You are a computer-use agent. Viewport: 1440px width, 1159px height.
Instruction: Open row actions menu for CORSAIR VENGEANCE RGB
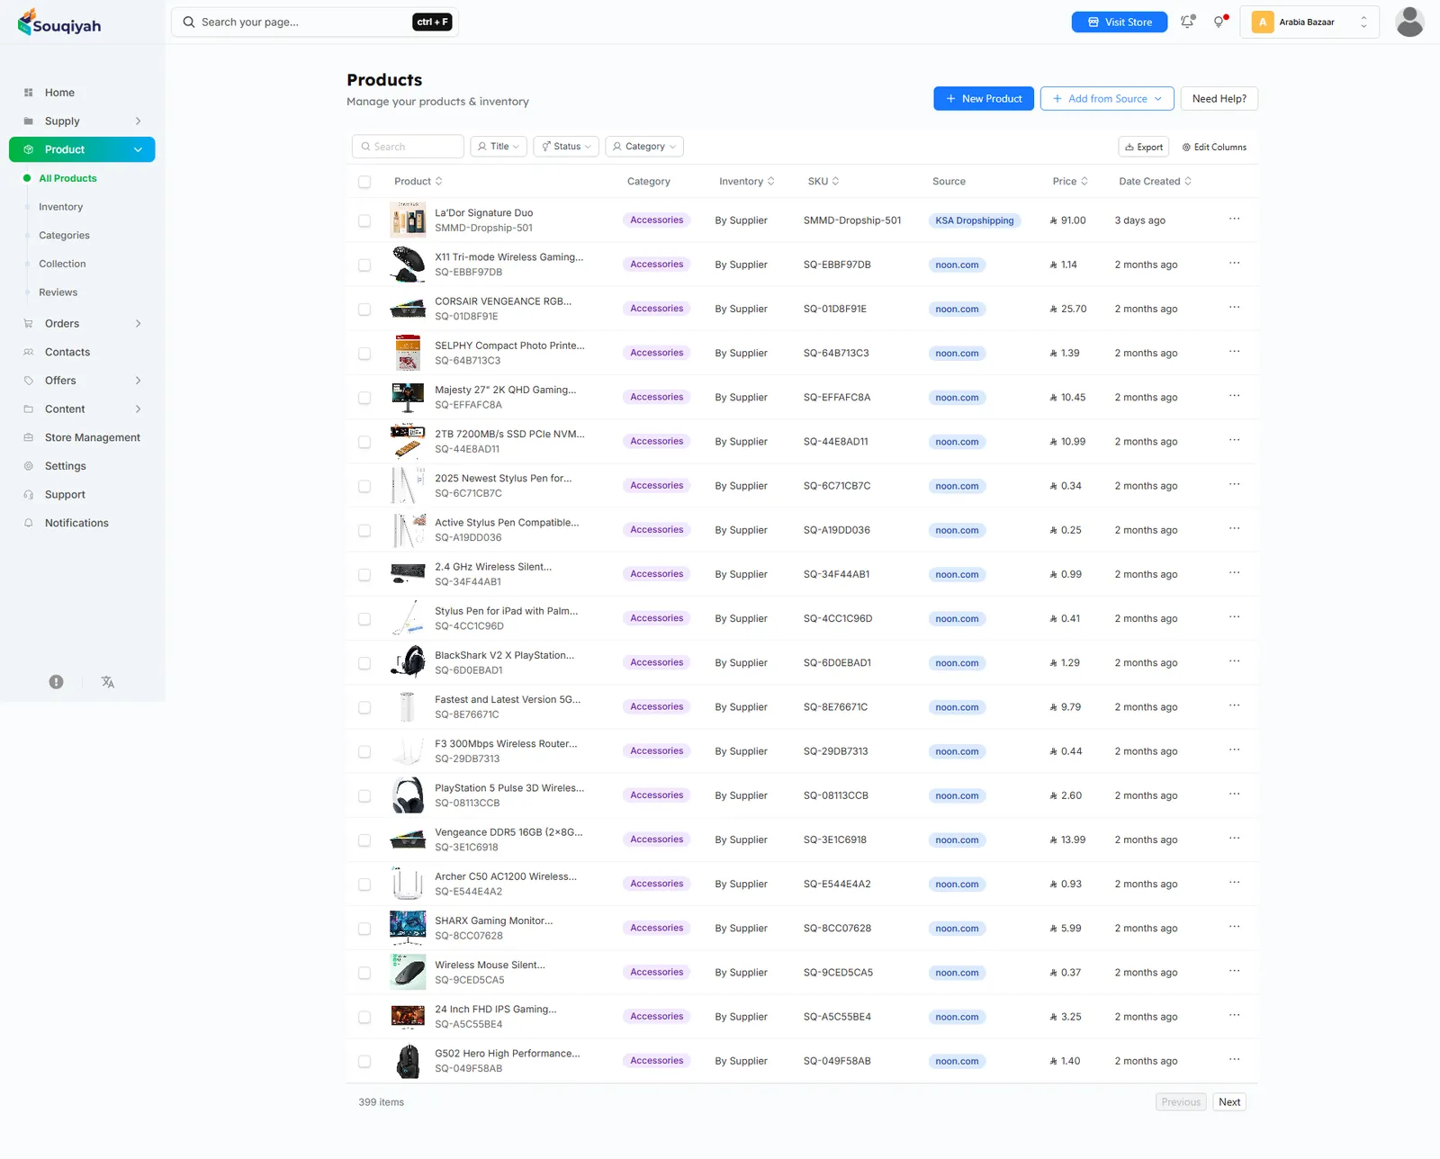pyautogui.click(x=1234, y=308)
